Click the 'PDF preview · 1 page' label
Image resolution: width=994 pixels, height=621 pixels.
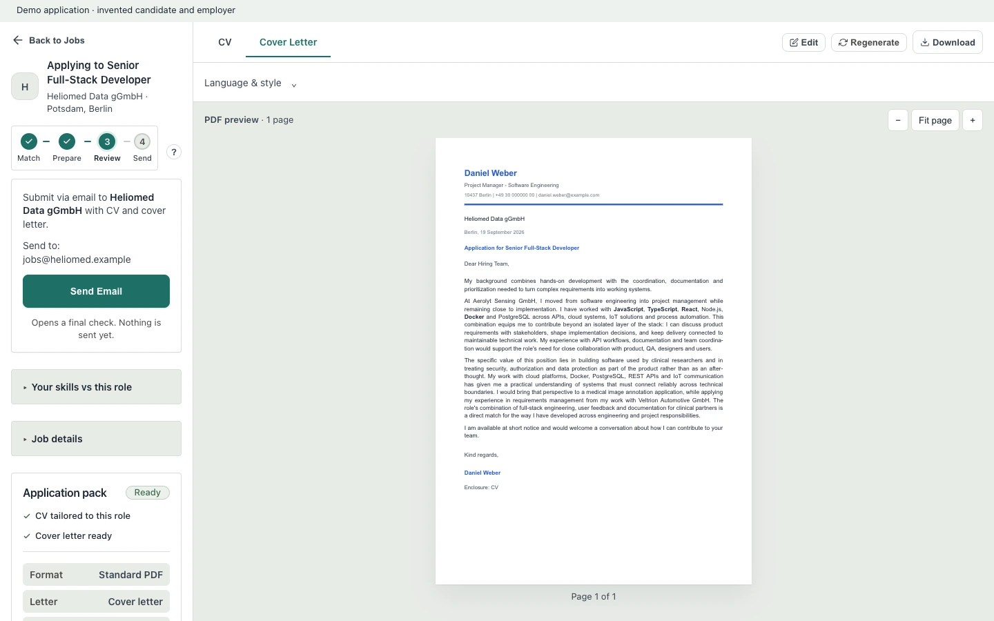click(248, 119)
